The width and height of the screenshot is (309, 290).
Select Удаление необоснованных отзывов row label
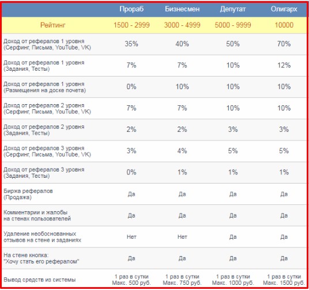(42, 237)
